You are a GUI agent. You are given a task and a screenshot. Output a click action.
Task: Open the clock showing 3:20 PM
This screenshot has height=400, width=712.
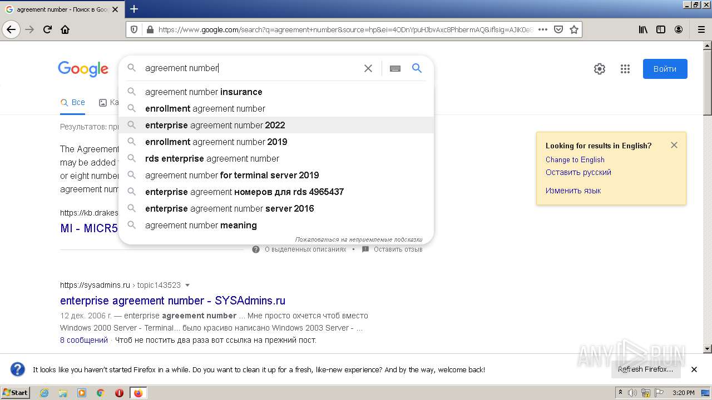click(683, 393)
